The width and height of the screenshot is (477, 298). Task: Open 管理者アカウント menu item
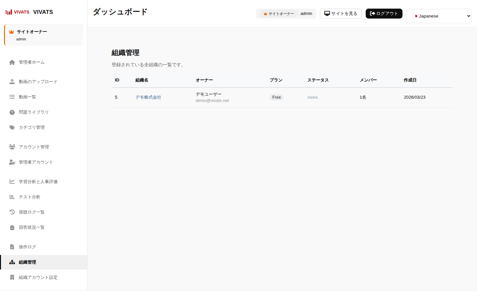point(44,162)
